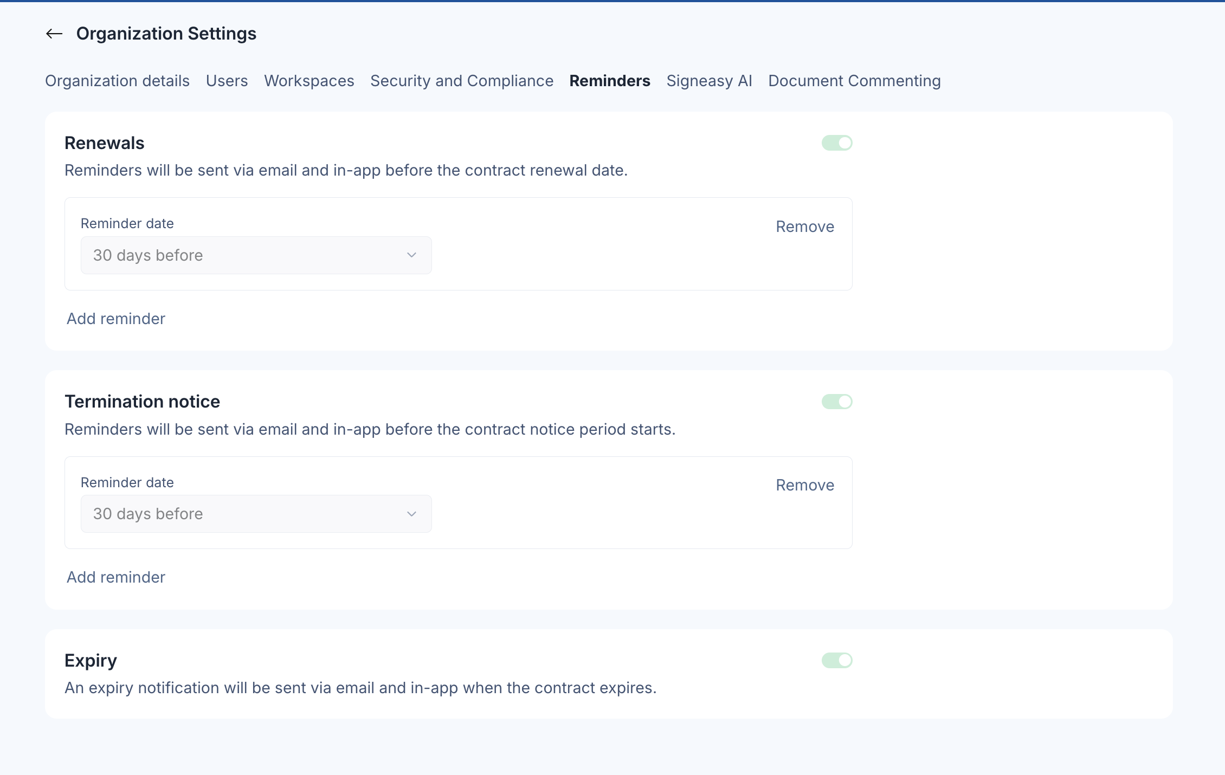The width and height of the screenshot is (1225, 775).
Task: Add reminder under Renewals
Action: click(116, 319)
